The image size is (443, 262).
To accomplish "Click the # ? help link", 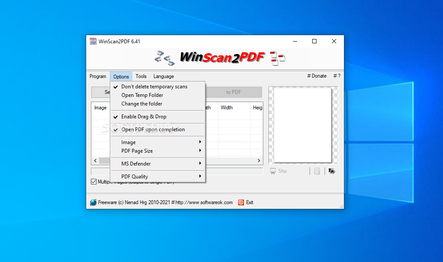I will 337,76.
